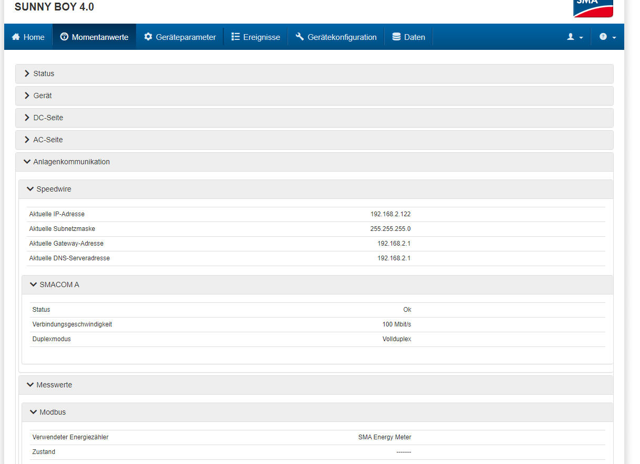Expand the DC-Seite section chevron
This screenshot has height=464, width=640.
(27, 118)
